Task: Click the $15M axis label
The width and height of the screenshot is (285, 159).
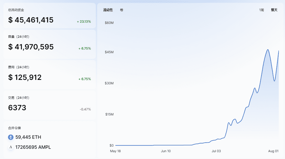Action: pos(109,114)
